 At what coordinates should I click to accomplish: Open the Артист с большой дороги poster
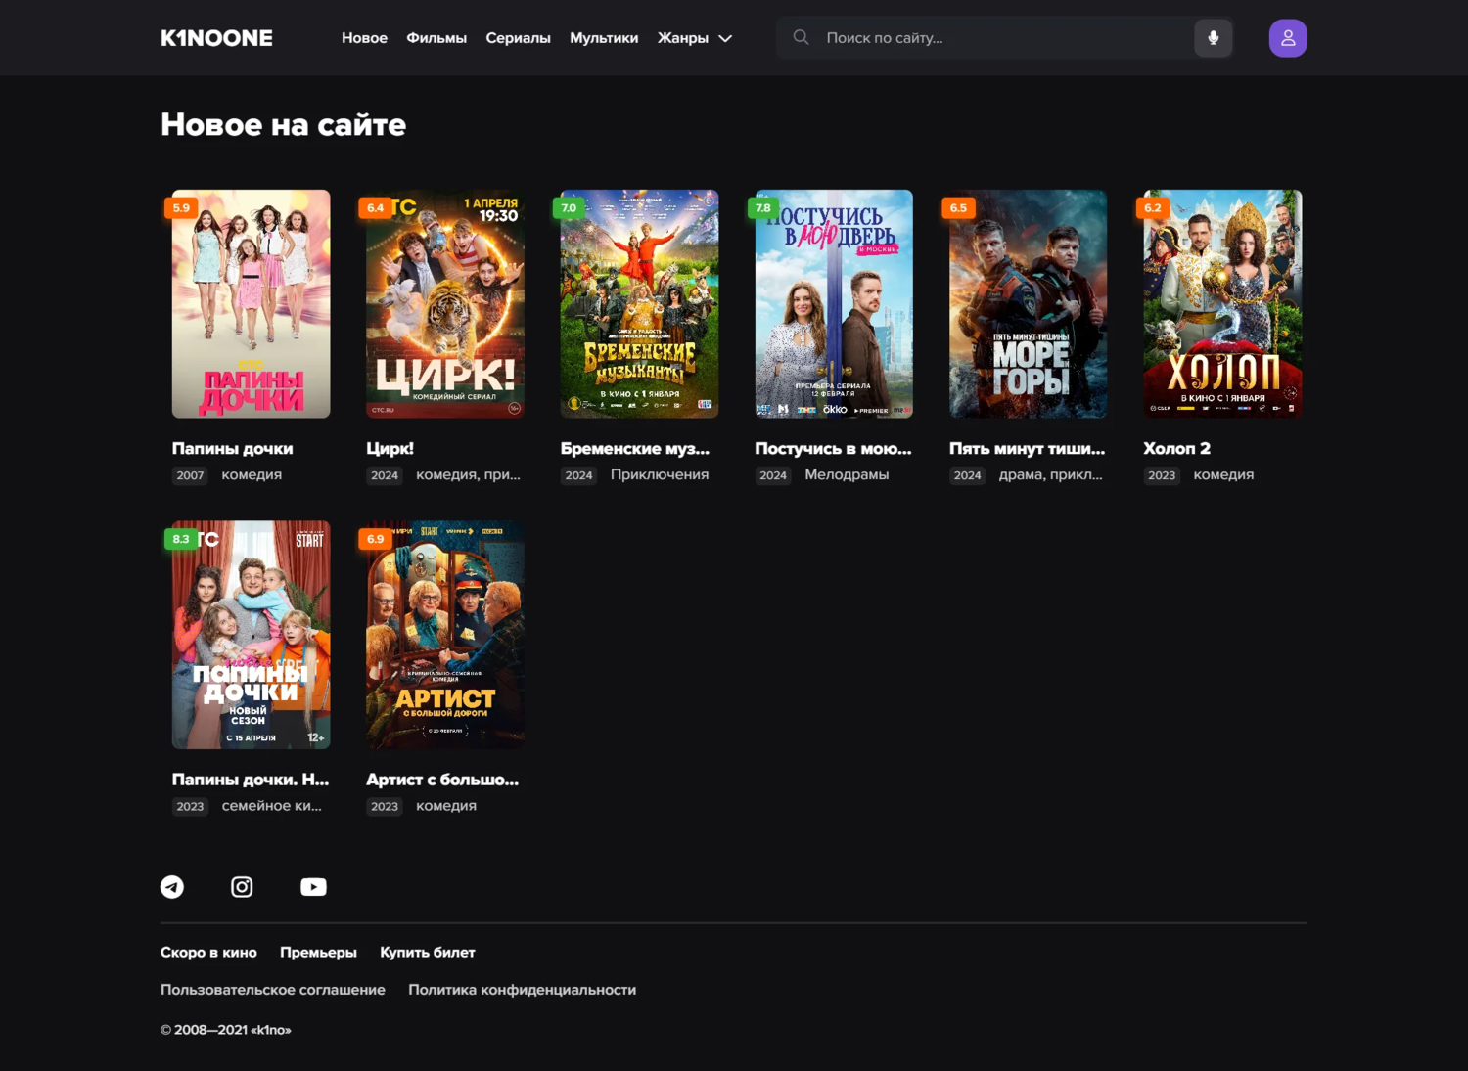click(445, 635)
